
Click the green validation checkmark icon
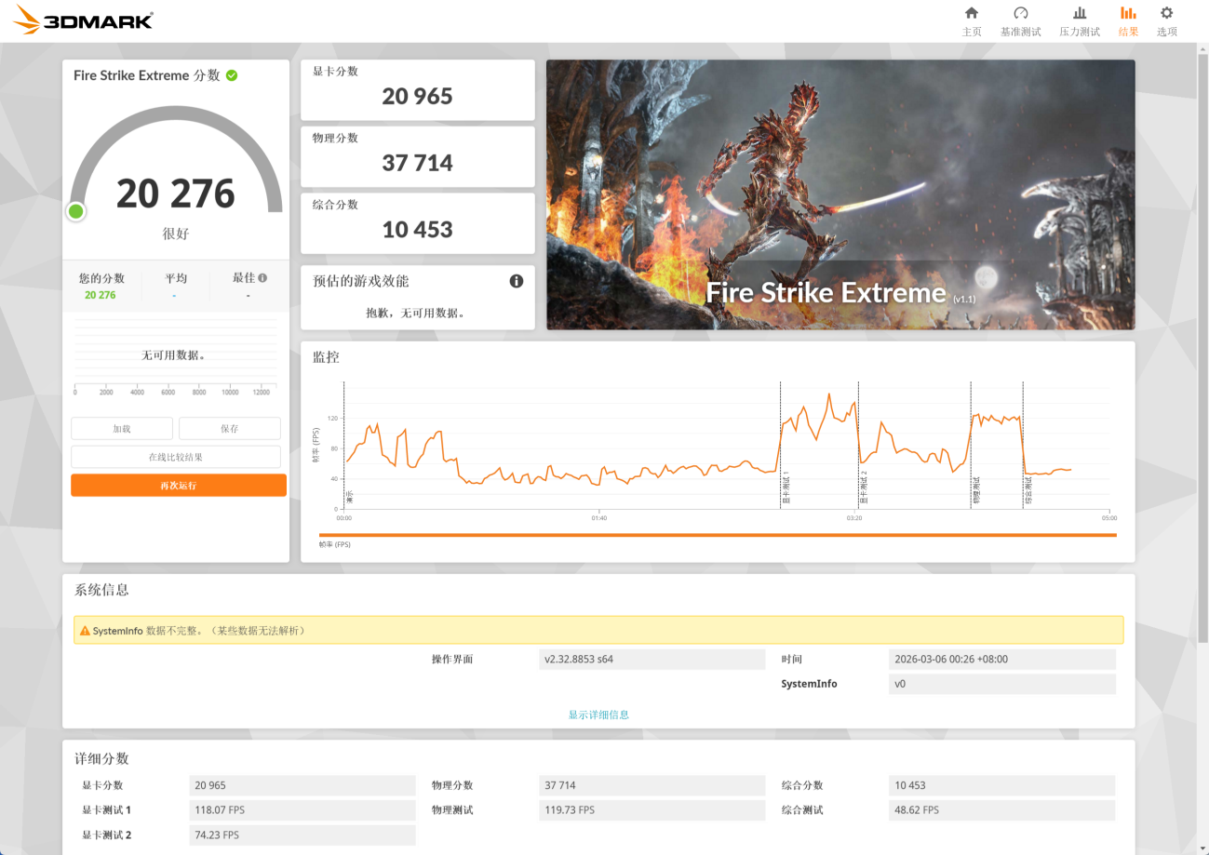tap(232, 75)
